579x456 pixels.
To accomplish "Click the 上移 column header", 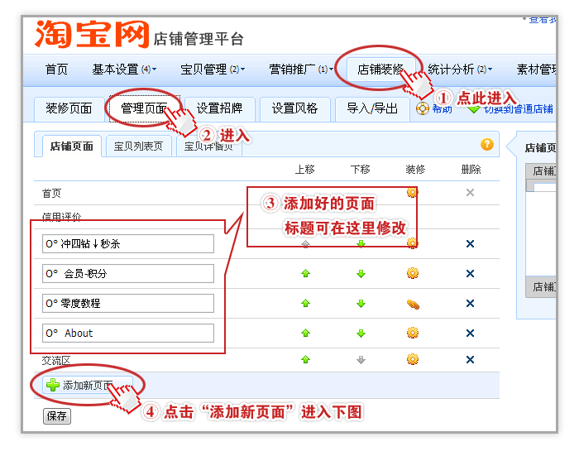I will tap(304, 170).
